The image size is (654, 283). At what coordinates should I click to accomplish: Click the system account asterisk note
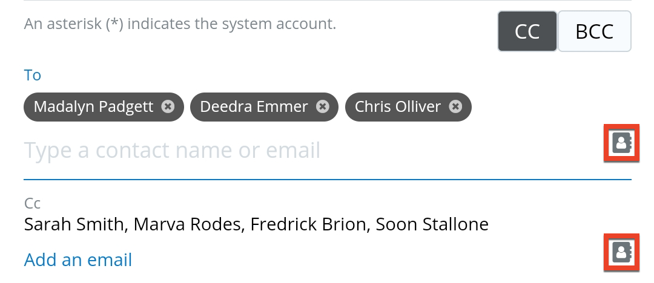coord(180,25)
